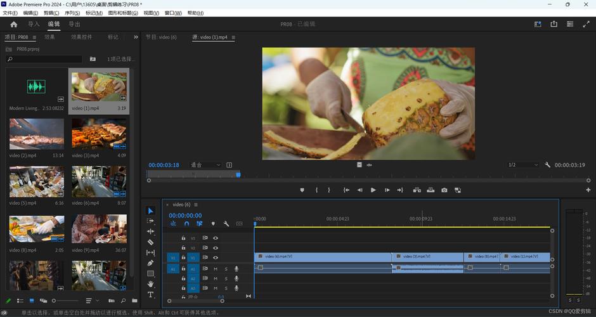Select the Razor tool
Image resolution: width=596 pixels, height=317 pixels.
click(150, 242)
